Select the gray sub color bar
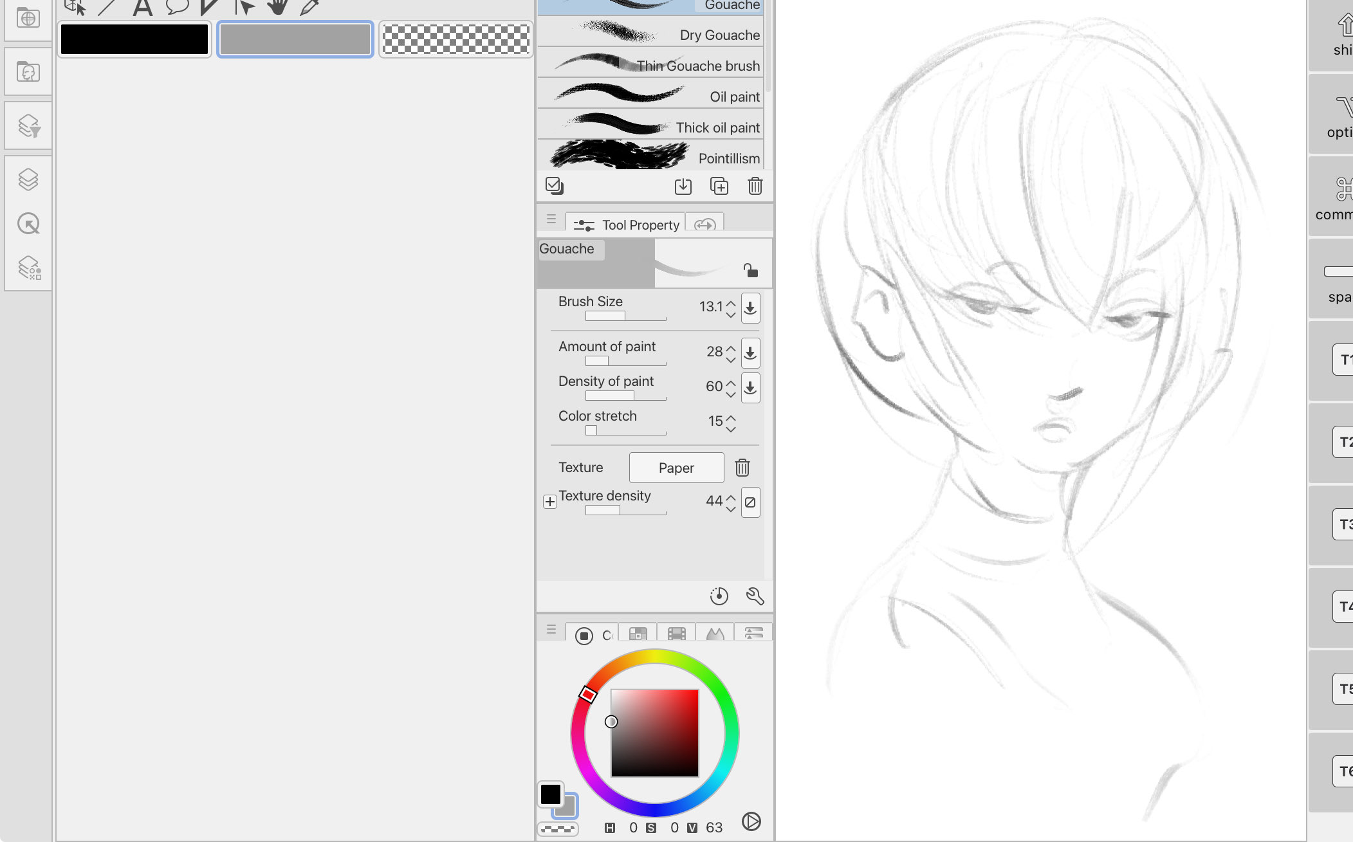Screen dimensions: 1353x842 (295, 39)
